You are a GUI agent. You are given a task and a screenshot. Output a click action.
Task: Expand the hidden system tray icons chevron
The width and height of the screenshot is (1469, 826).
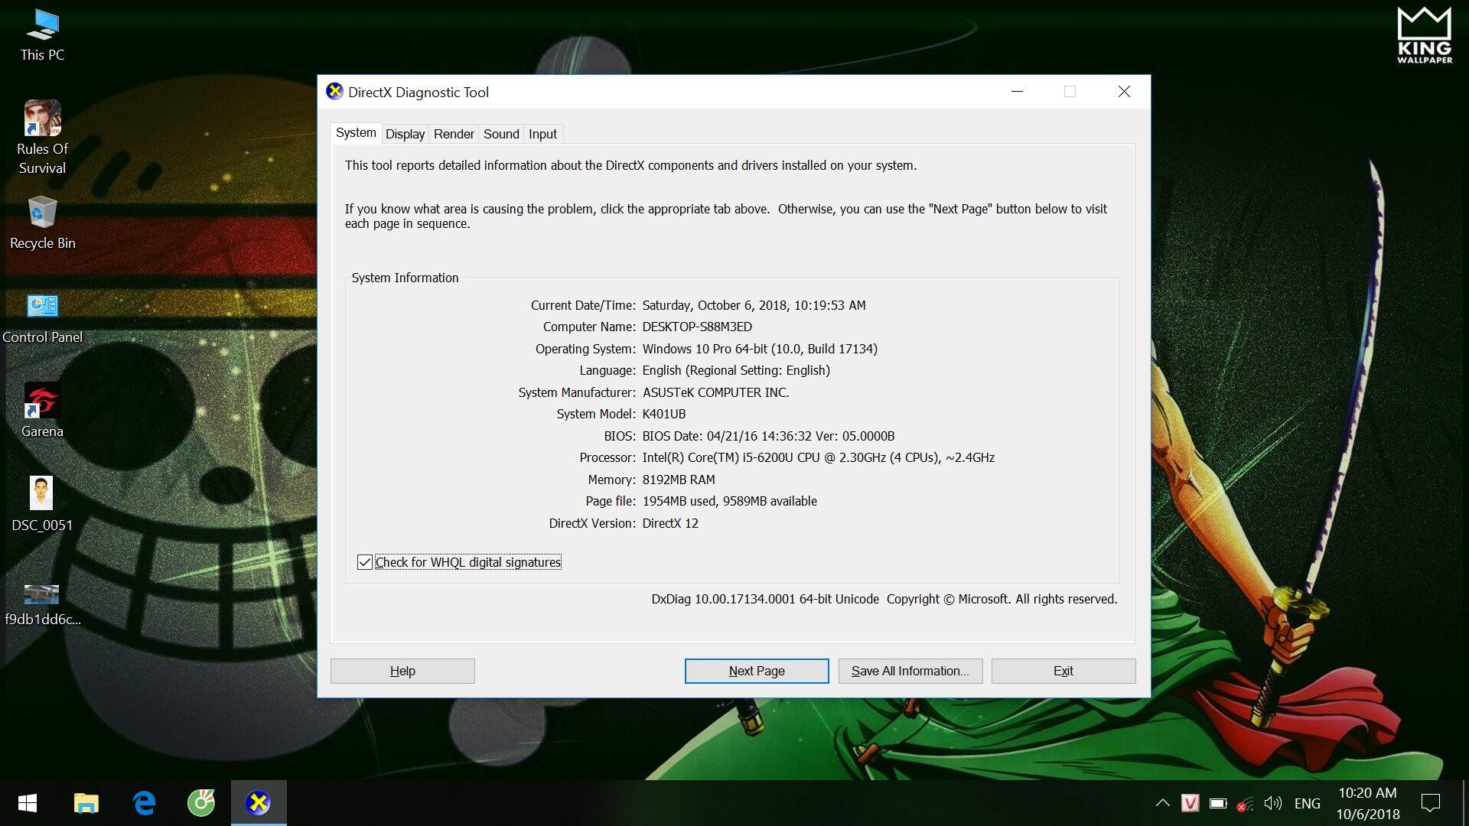1162,803
